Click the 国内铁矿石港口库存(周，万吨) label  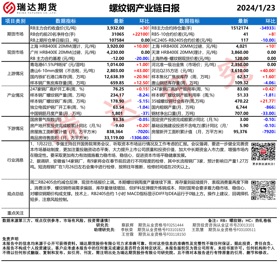click(x=58, y=77)
